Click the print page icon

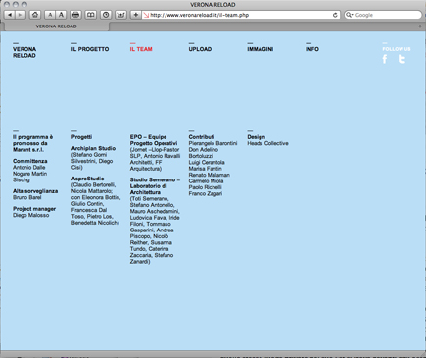tap(75, 15)
